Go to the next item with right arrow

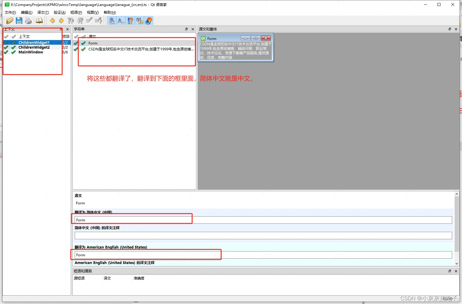click(62, 21)
